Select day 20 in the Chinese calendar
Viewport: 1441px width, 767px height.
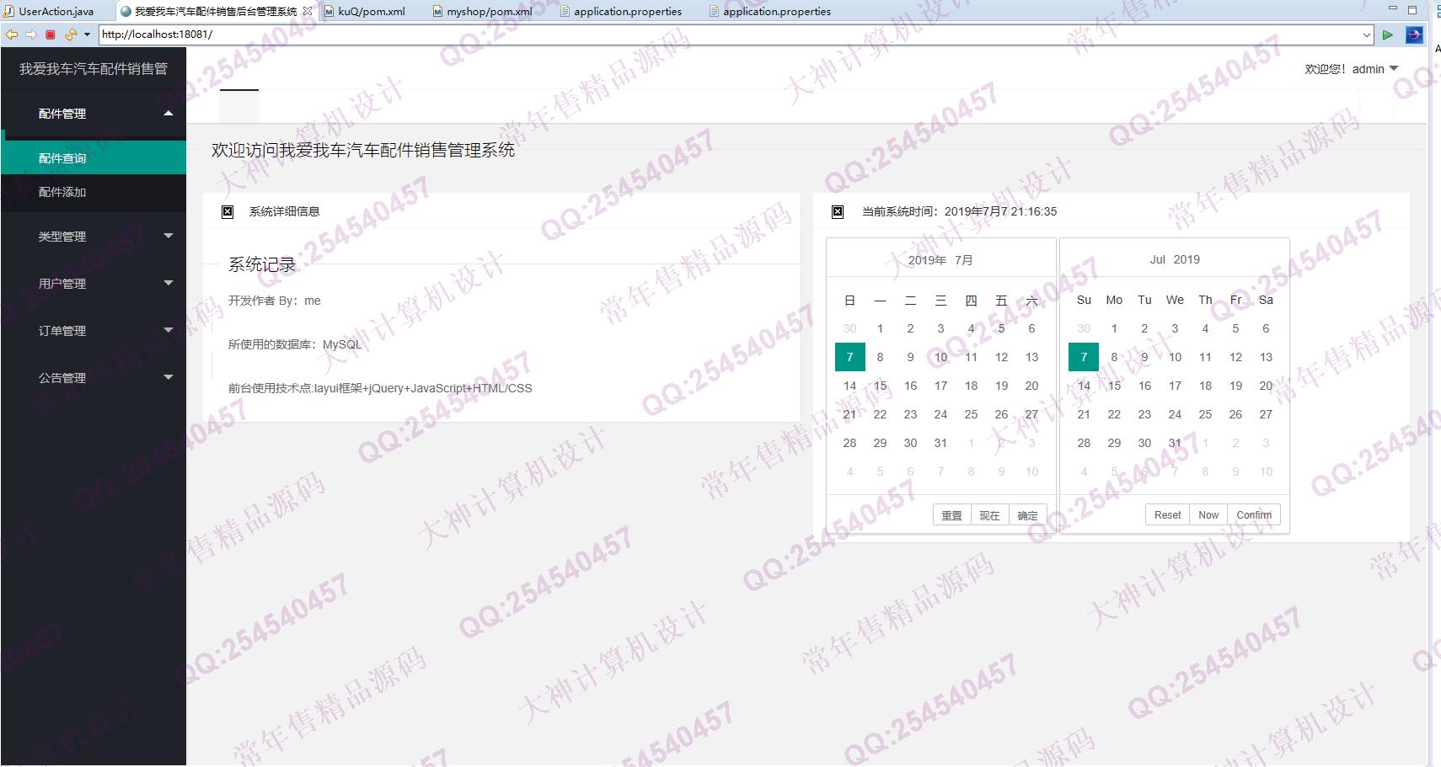(1031, 386)
